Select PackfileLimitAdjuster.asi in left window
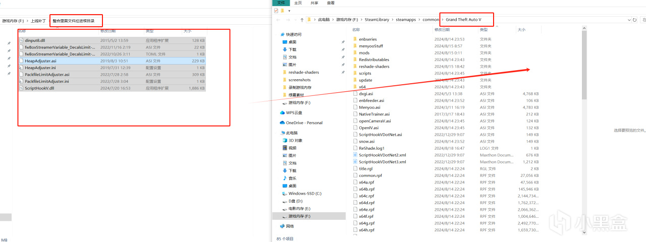Image resolution: width=646 pixels, height=242 pixels. [x=47, y=74]
